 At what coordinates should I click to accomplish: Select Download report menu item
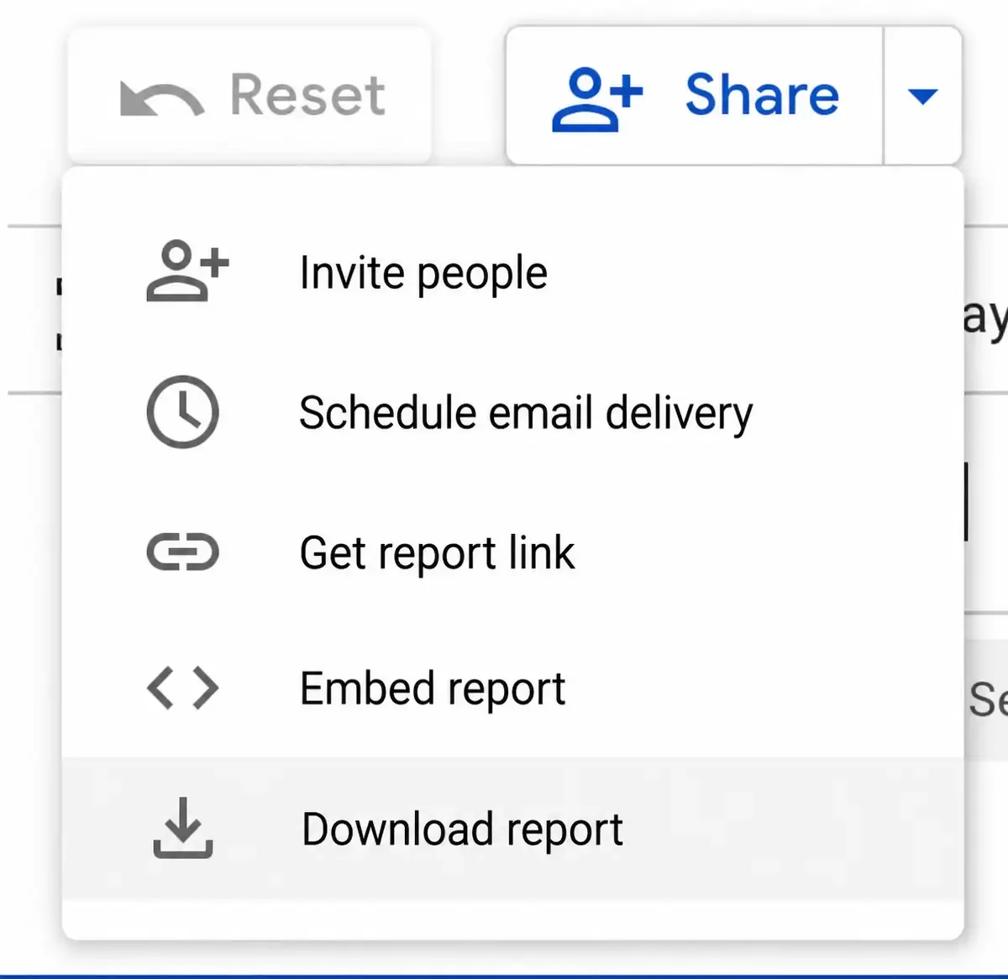512,829
